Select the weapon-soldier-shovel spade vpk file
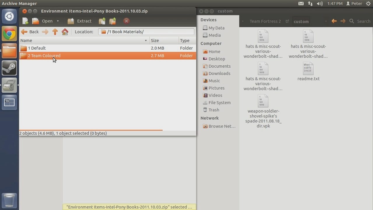 point(263,111)
